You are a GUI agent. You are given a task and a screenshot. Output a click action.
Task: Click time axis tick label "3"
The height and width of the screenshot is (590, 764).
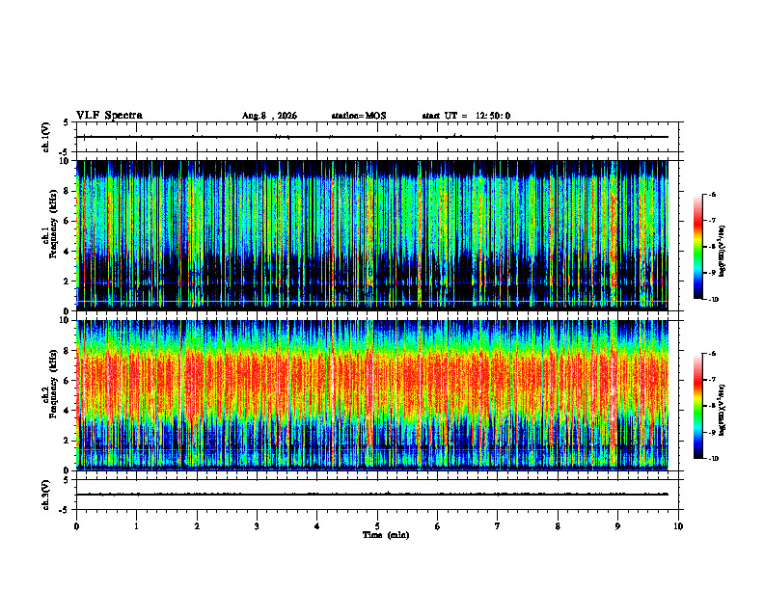coord(257,526)
